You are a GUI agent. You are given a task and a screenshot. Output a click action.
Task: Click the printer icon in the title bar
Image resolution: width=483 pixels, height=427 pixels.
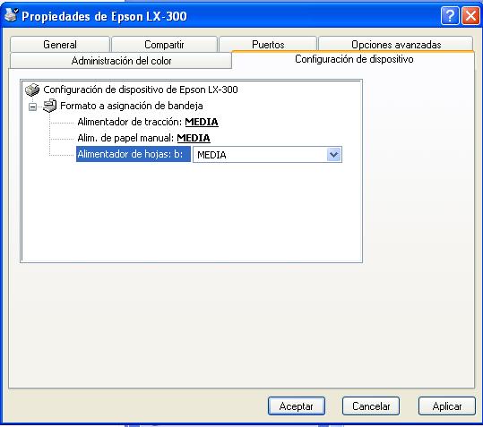[12, 14]
